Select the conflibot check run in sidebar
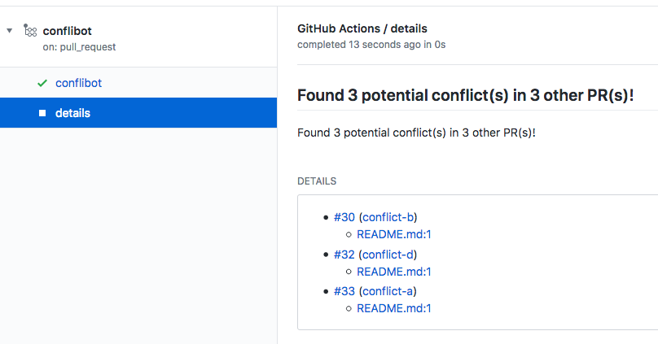This screenshot has height=344, width=658. 78,83
